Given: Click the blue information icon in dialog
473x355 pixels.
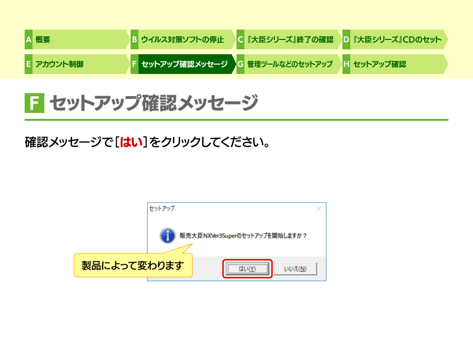Looking at the screenshot, I should coord(168,236).
